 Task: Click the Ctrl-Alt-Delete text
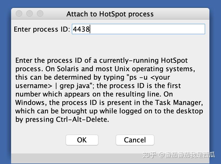(82, 119)
